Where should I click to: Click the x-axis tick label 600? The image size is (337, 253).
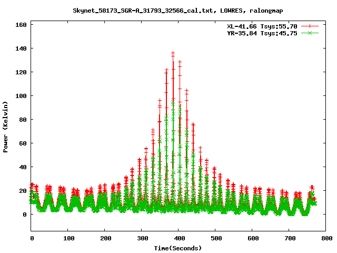253,238
